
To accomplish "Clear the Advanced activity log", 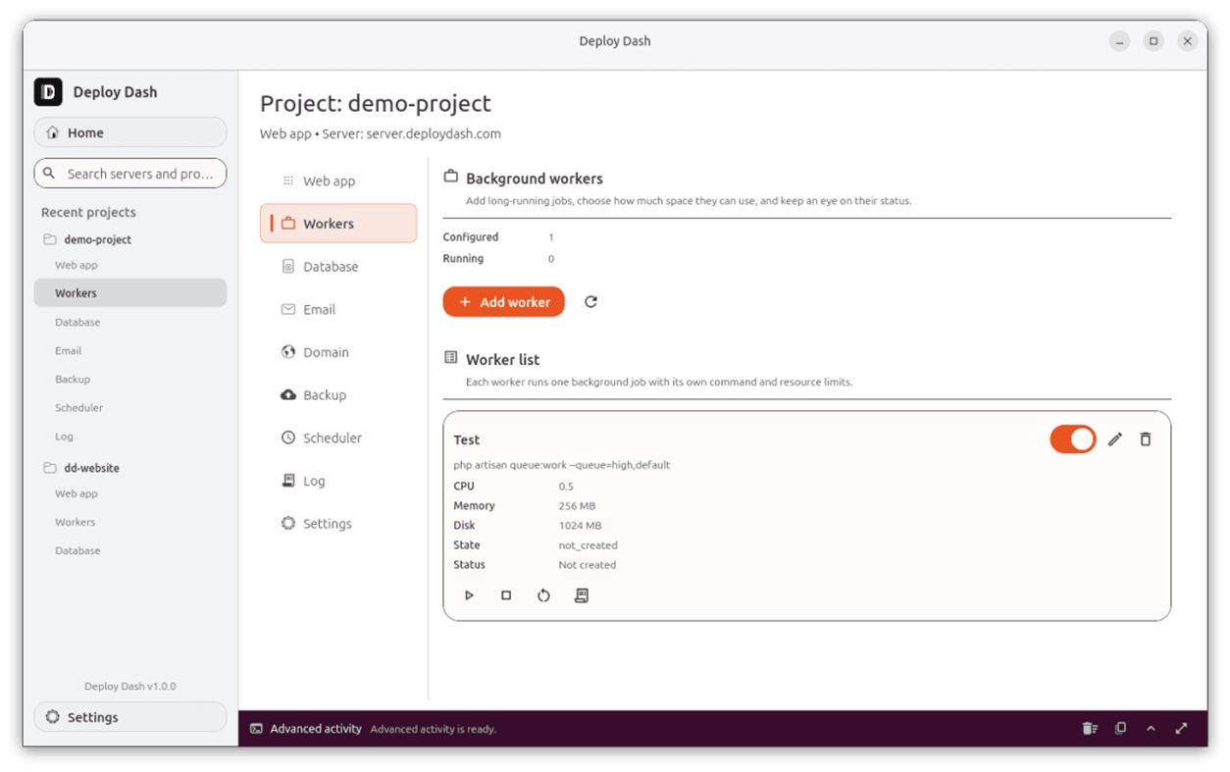I will [1090, 729].
